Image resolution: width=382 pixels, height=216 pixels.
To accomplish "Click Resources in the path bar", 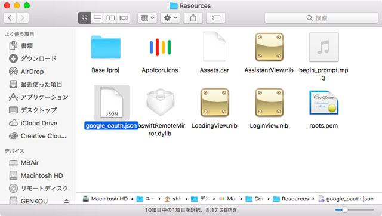I will point(291,199).
